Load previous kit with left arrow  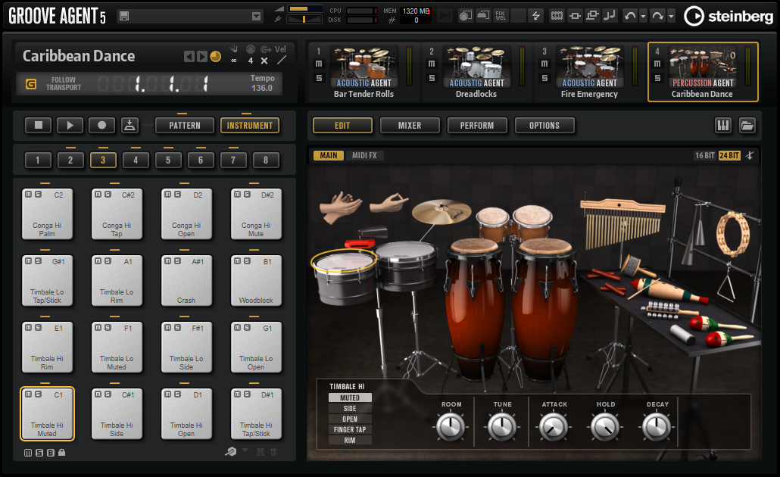(x=189, y=56)
